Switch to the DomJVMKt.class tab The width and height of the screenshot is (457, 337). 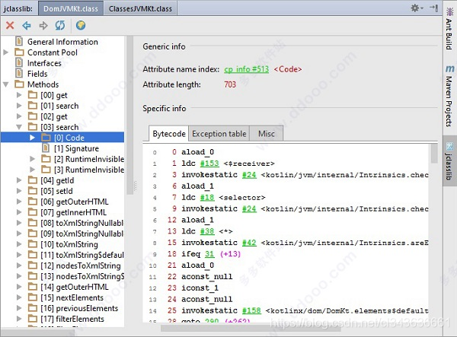tap(71, 8)
